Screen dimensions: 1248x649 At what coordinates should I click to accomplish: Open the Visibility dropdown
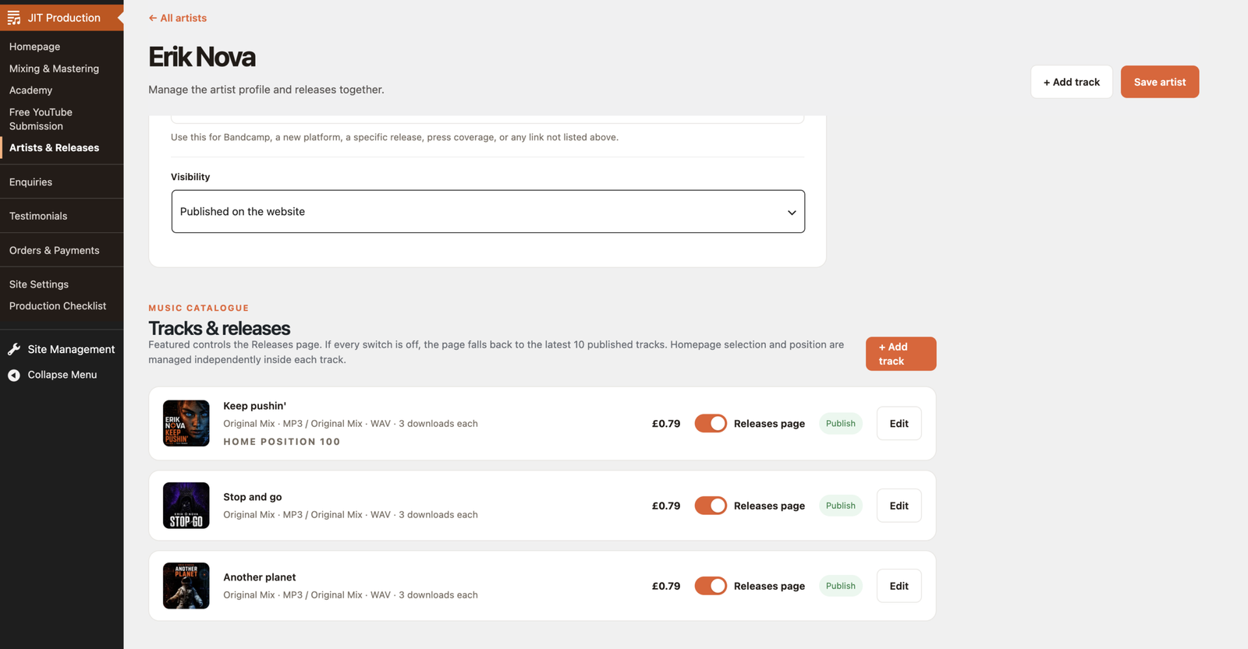pyautogui.click(x=488, y=212)
